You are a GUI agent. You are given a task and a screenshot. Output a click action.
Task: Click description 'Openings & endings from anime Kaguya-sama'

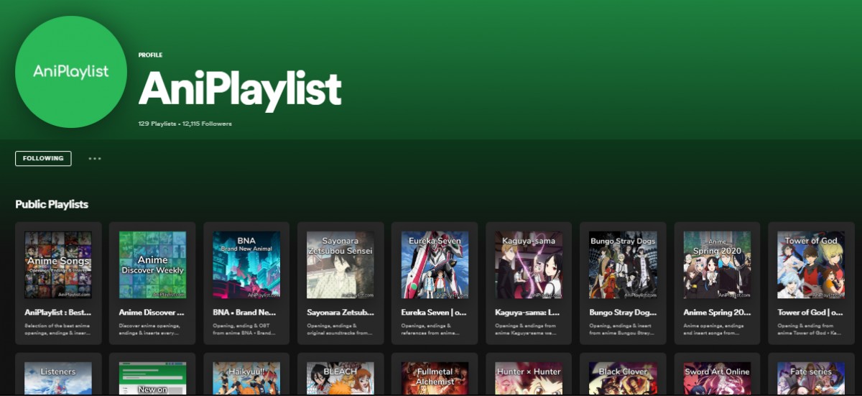[528, 329]
